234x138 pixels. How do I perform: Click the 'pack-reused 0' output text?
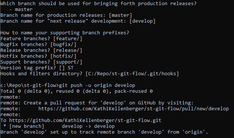click(134, 91)
